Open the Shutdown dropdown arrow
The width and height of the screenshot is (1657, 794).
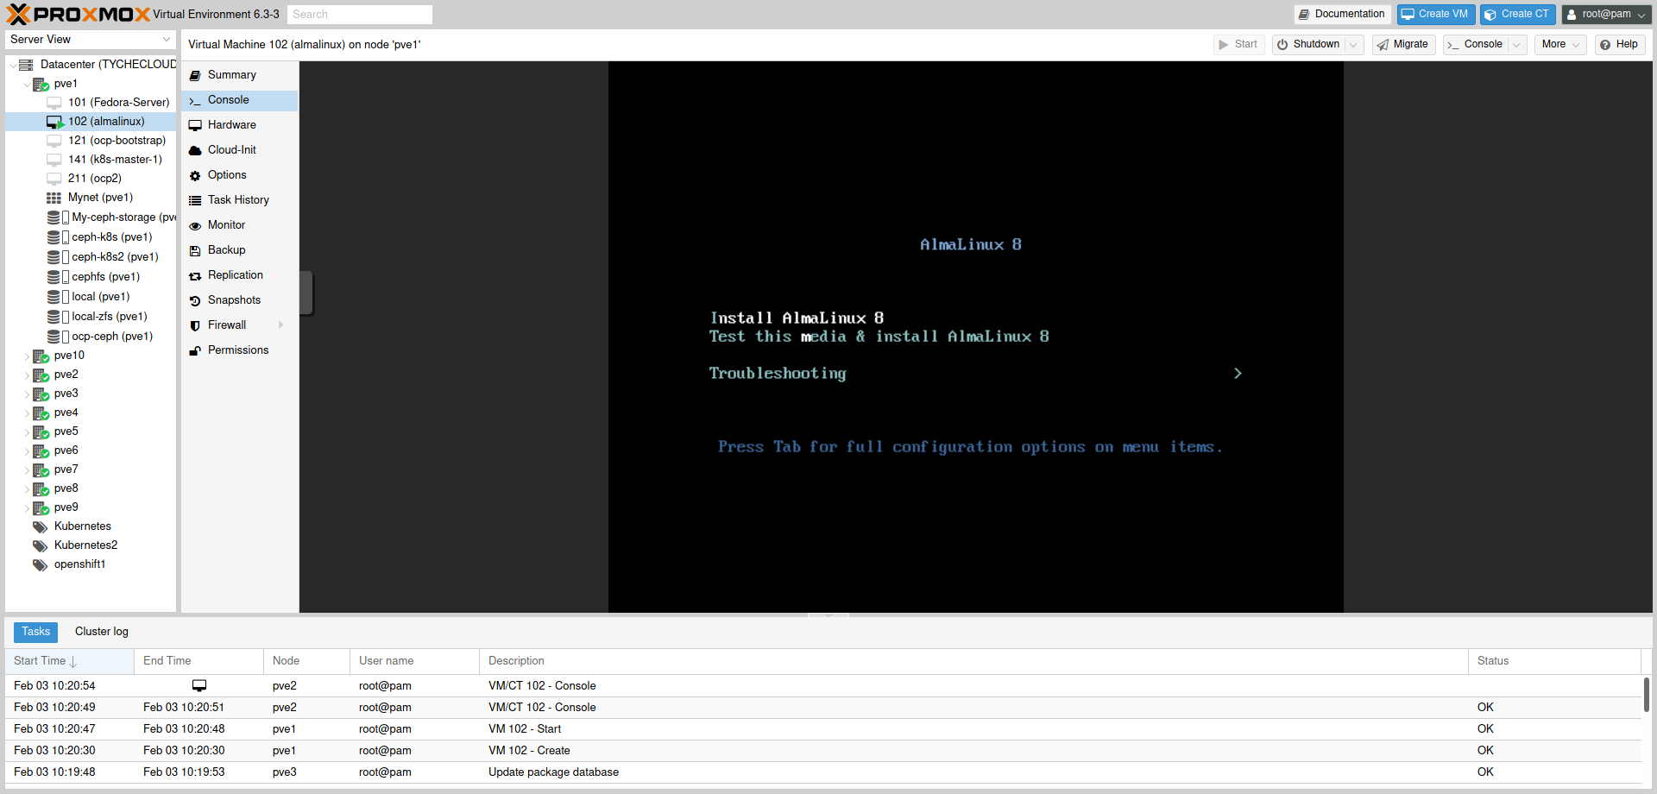click(1353, 45)
